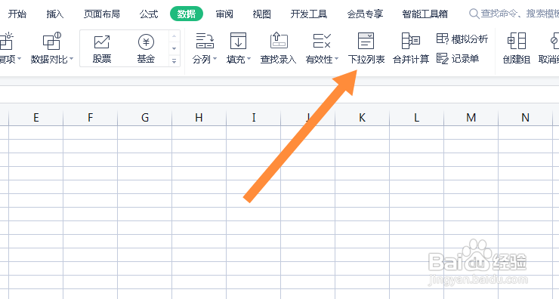Image resolution: width=559 pixels, height=299 pixels.
Task: Expand the data types gallery
Action: point(174,61)
